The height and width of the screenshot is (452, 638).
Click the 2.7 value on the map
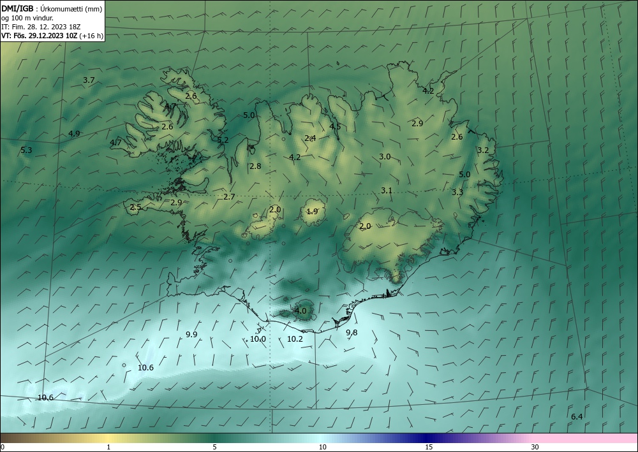(x=229, y=197)
